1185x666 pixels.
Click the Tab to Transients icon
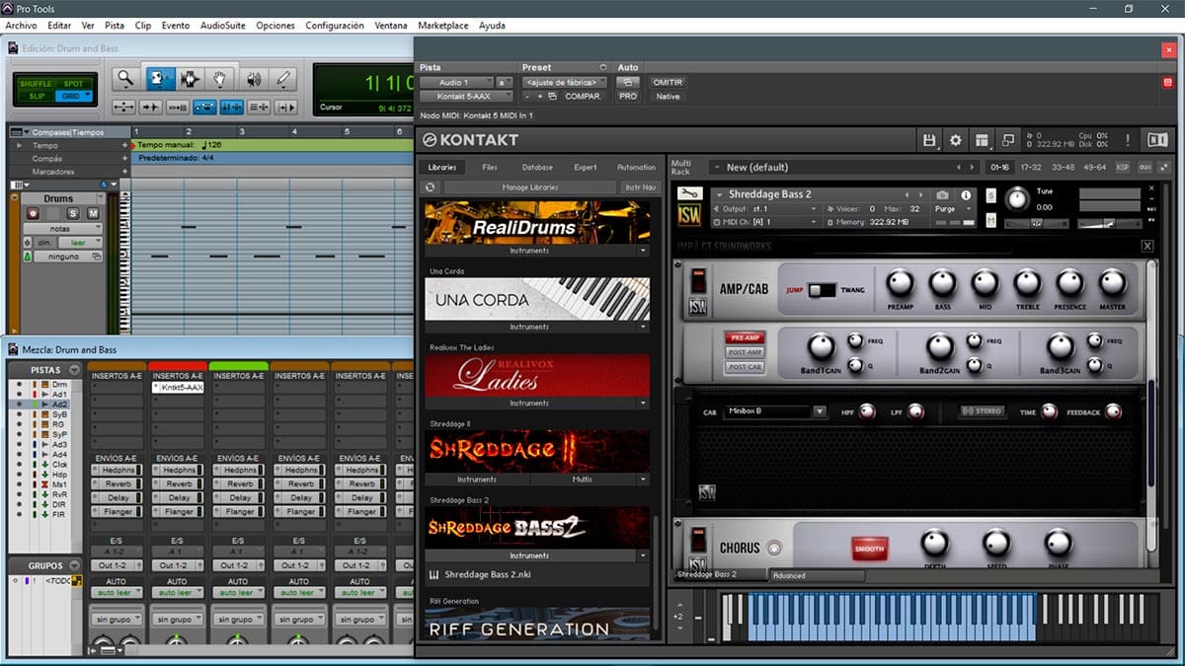151,107
